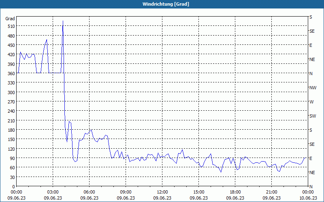Select the 30 y-axis value
The image size is (324, 202).
13,177
